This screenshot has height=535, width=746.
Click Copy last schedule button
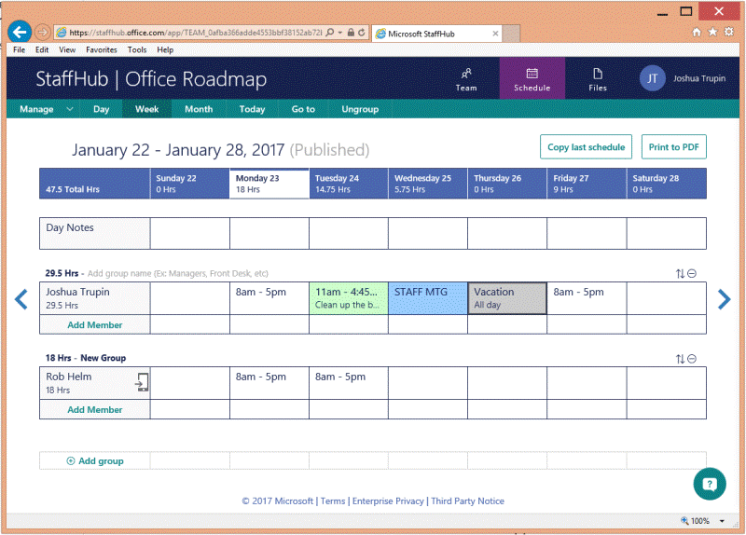click(586, 147)
